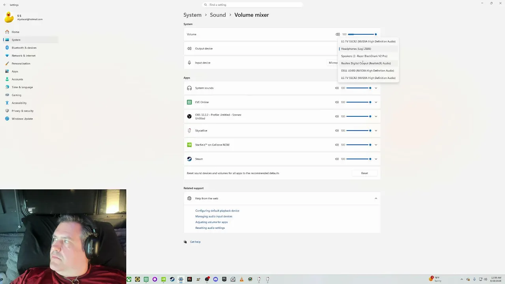Click the System sounds volume slider
The image size is (505, 284).
coord(359,88)
